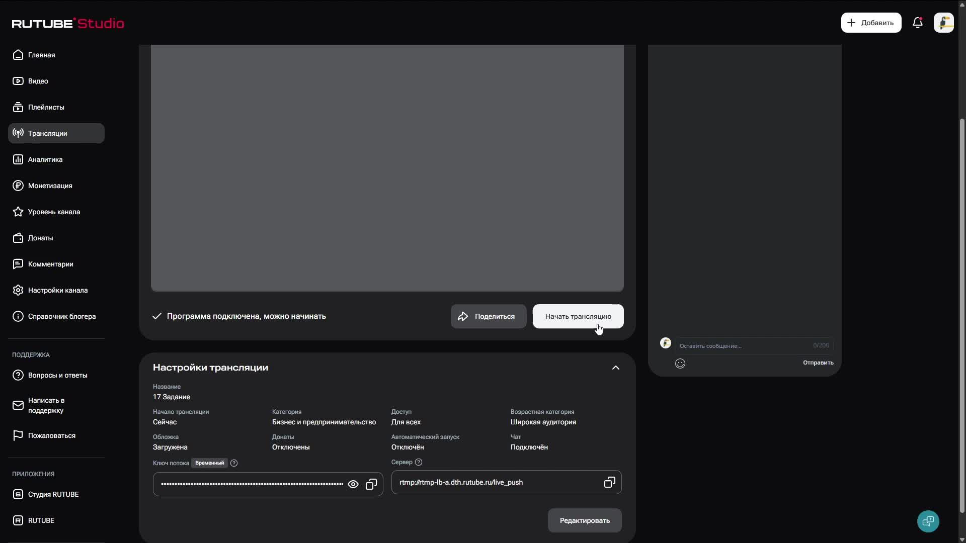Viewport: 966px width, 543px height.
Task: Open the Главная home icon
Action: pos(18,55)
